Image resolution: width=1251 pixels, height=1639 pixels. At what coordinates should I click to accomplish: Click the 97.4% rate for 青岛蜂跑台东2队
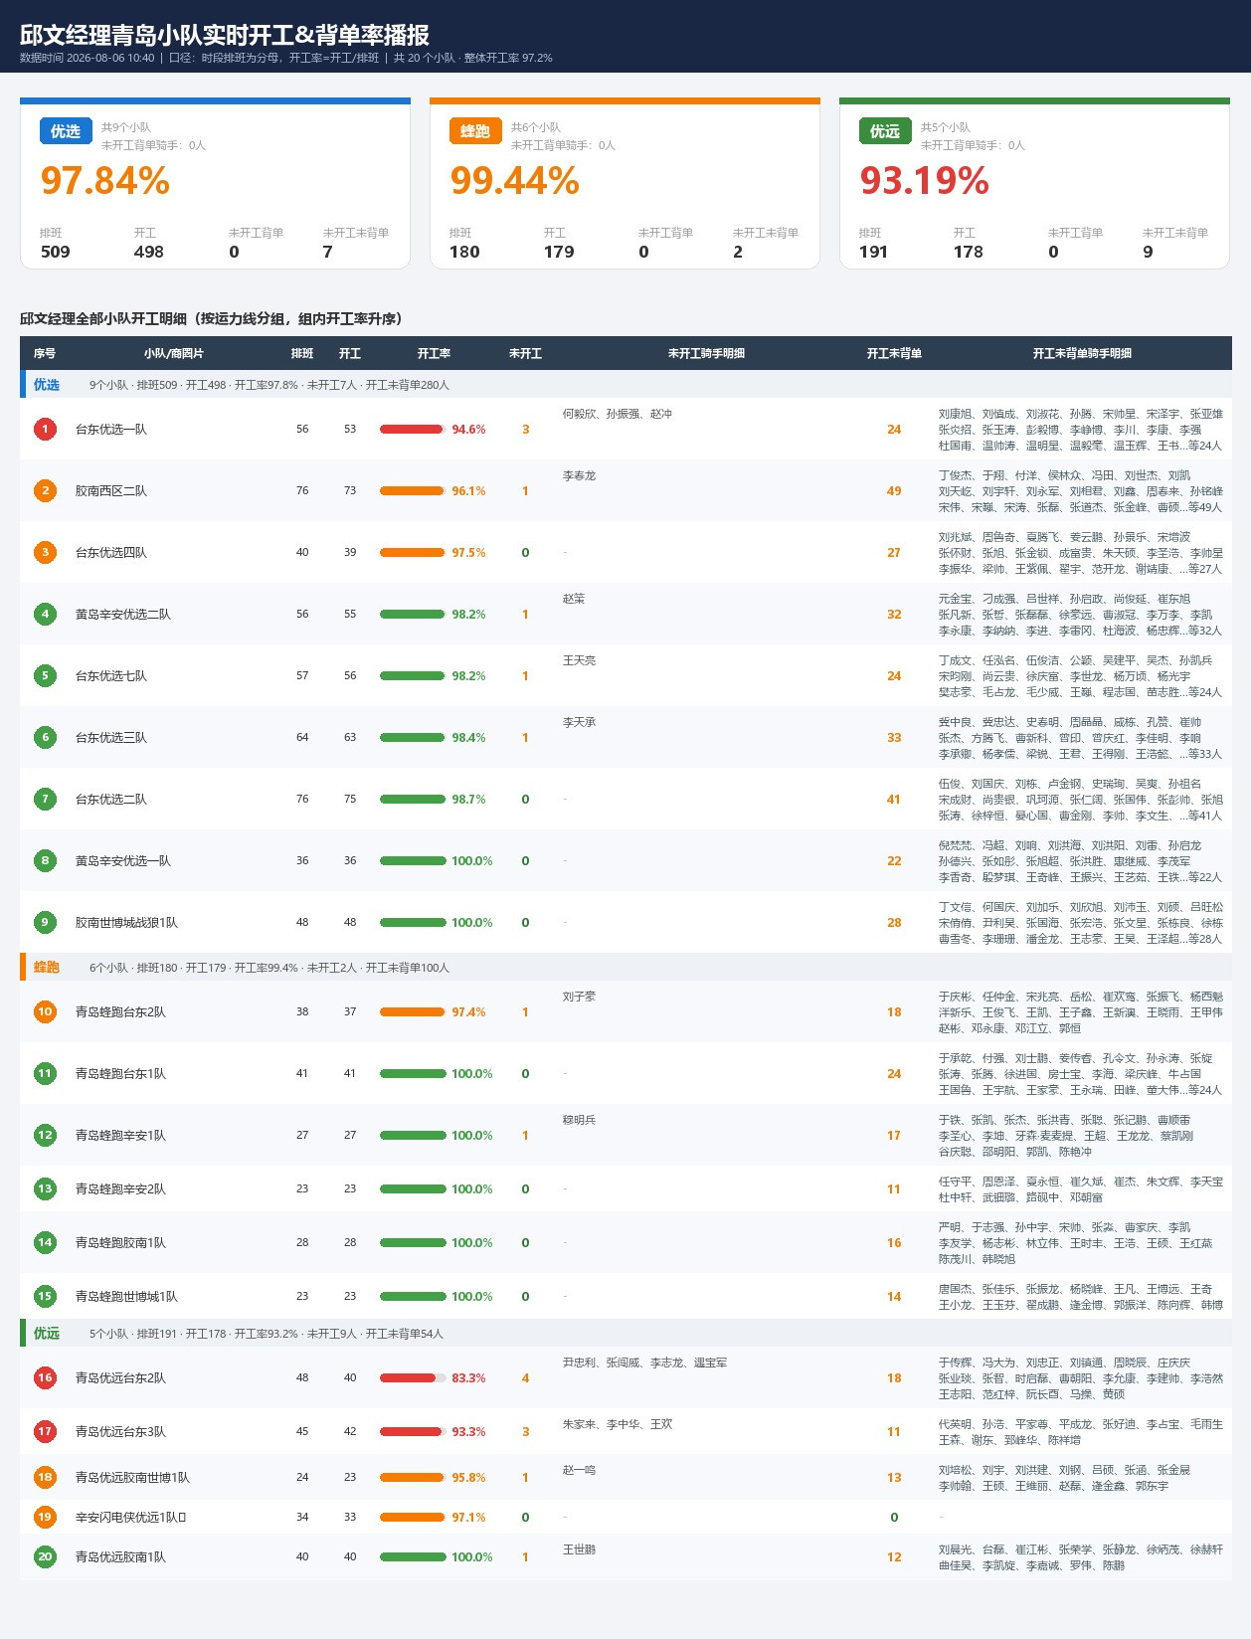[468, 1011]
